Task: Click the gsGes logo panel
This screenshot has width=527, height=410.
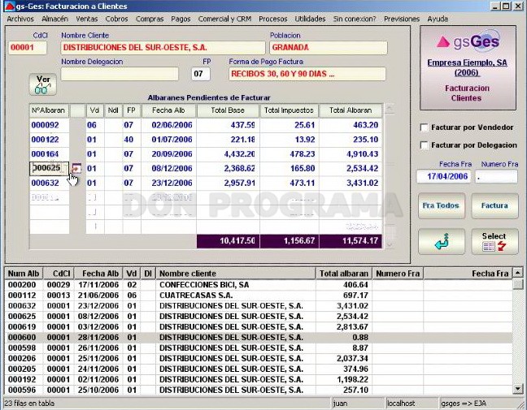Action: tap(468, 67)
